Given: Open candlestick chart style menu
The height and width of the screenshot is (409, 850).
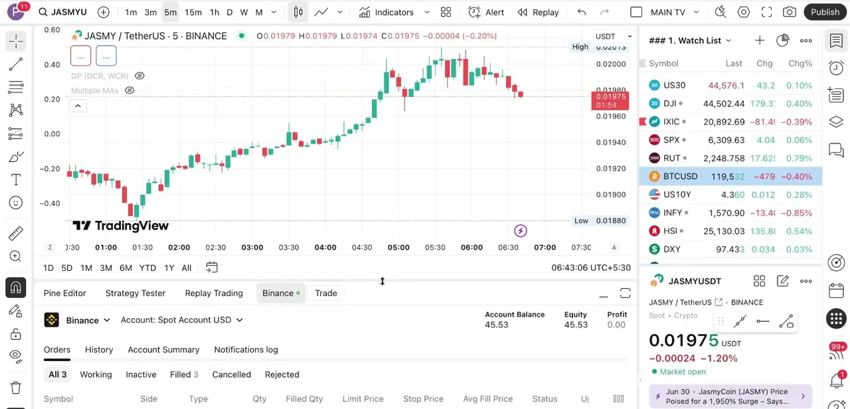Looking at the screenshot, I should [x=298, y=12].
